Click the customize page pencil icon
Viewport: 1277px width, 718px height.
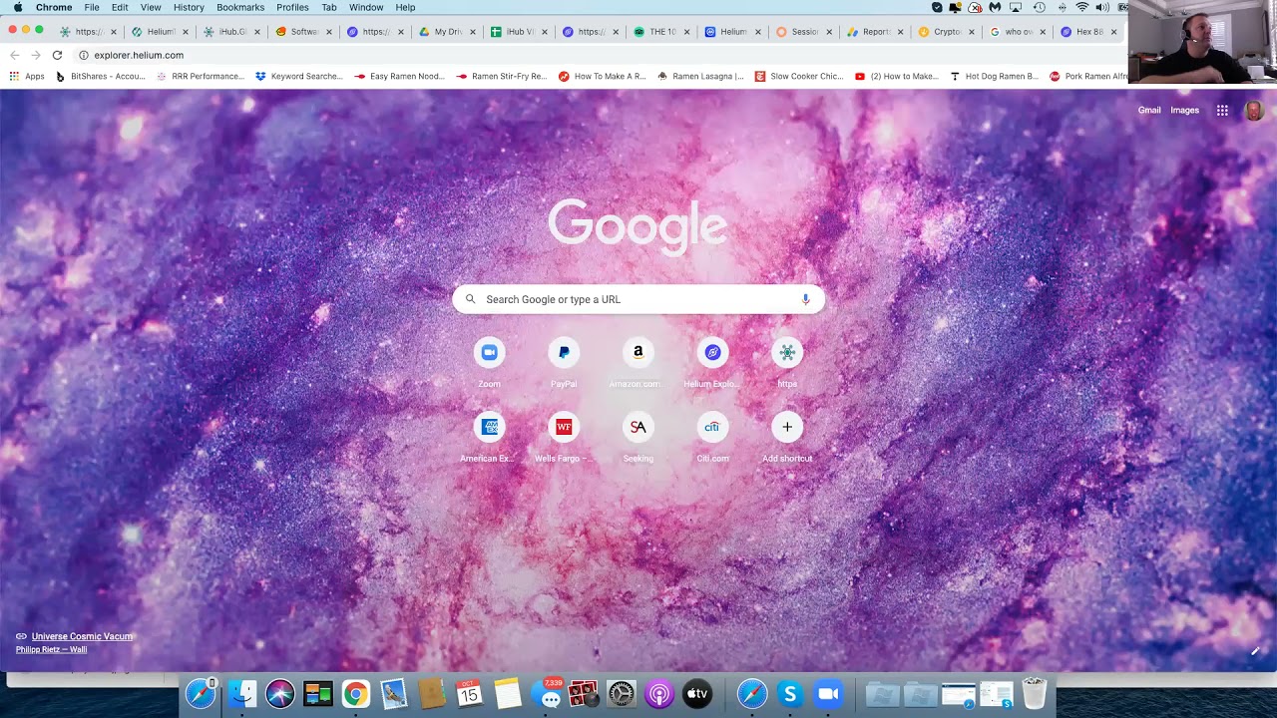tap(1255, 651)
